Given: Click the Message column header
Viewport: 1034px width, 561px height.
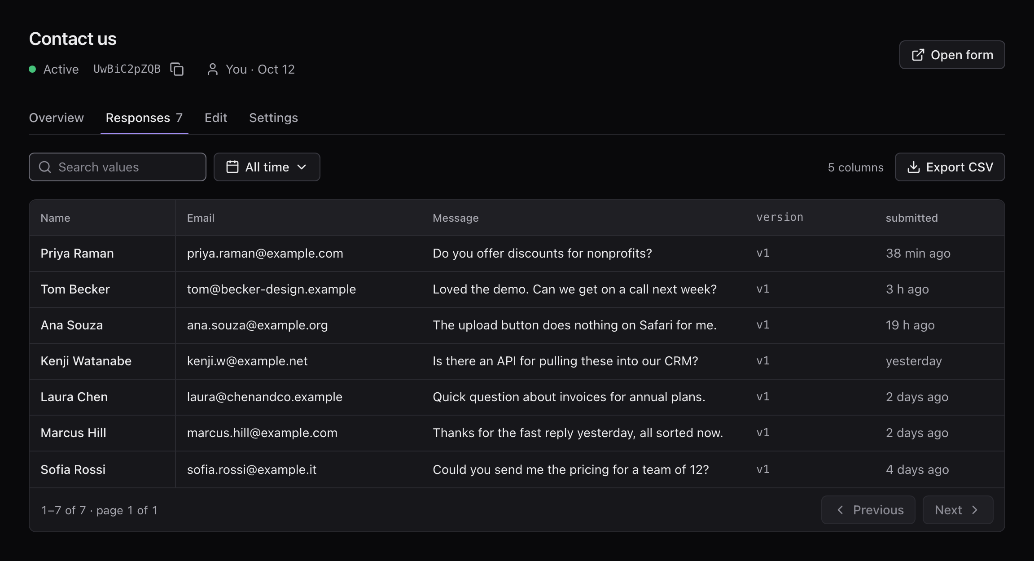Looking at the screenshot, I should click(456, 218).
